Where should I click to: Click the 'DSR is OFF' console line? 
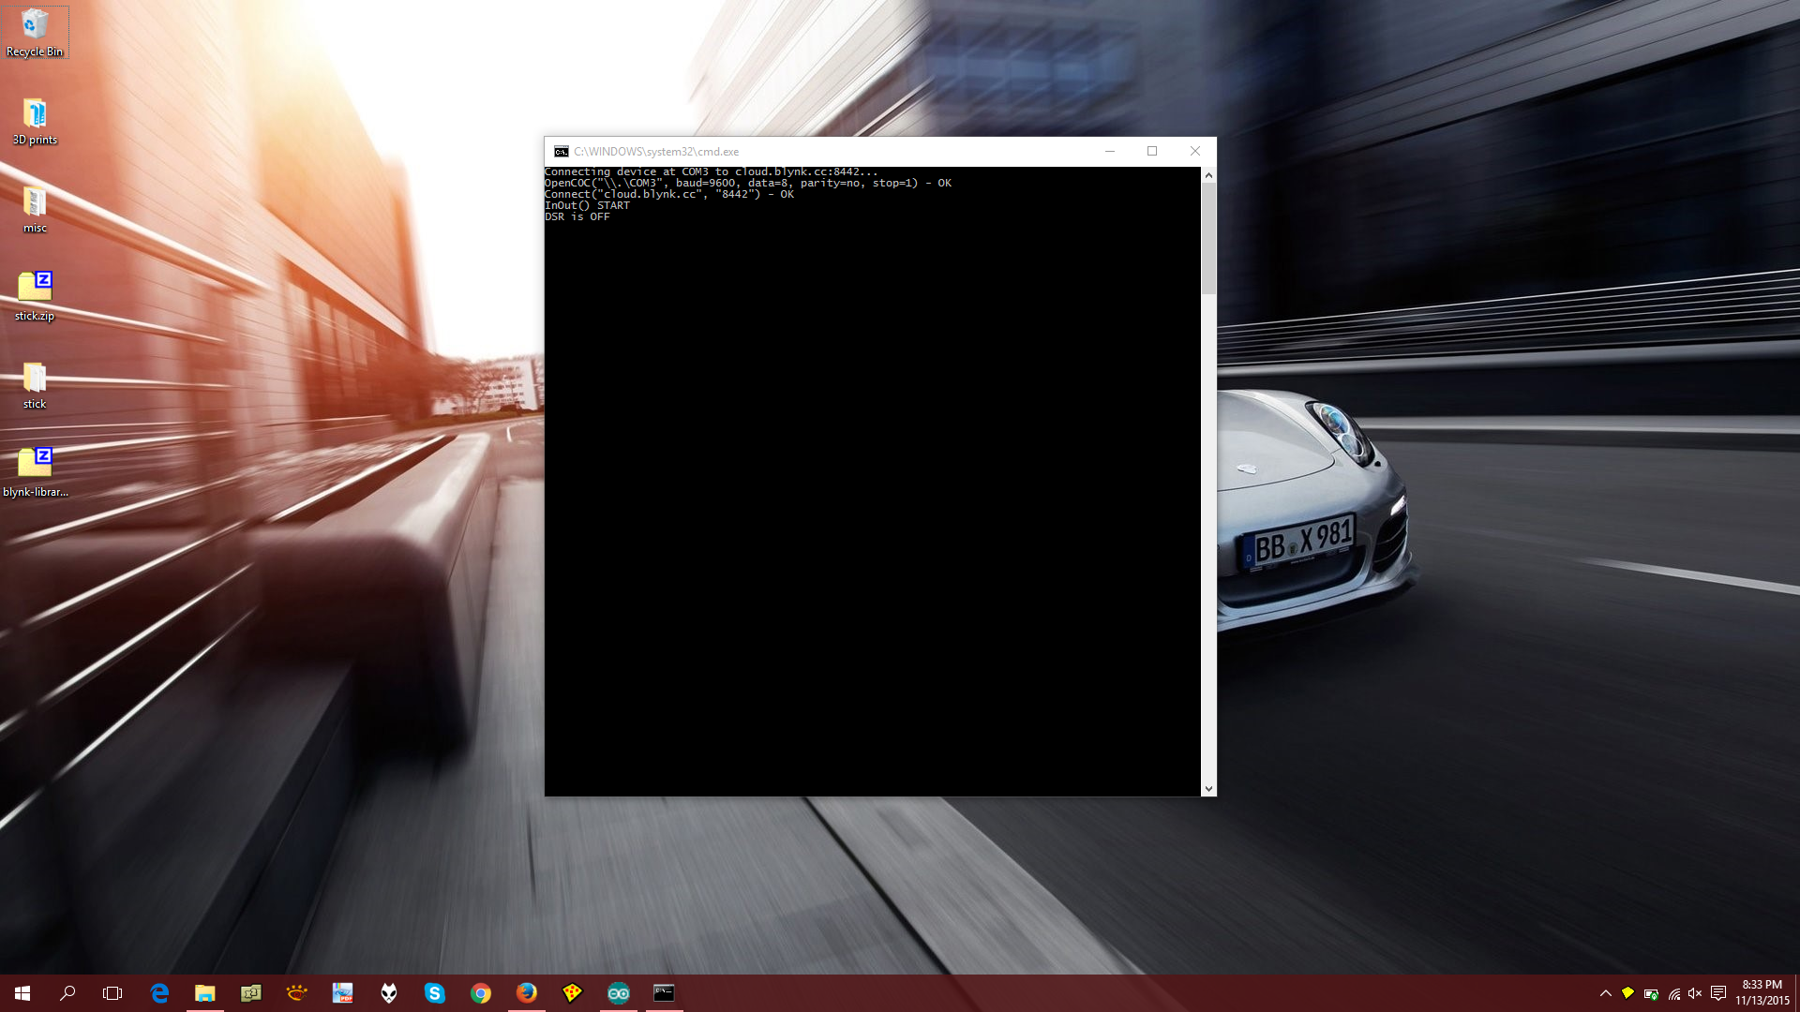coord(577,217)
